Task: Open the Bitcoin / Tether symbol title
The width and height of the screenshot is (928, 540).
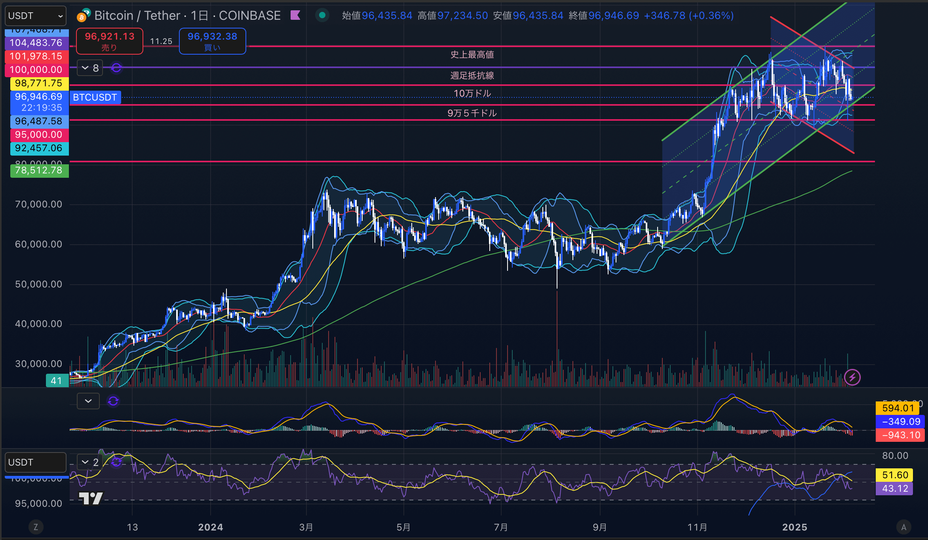Action: pos(187,15)
